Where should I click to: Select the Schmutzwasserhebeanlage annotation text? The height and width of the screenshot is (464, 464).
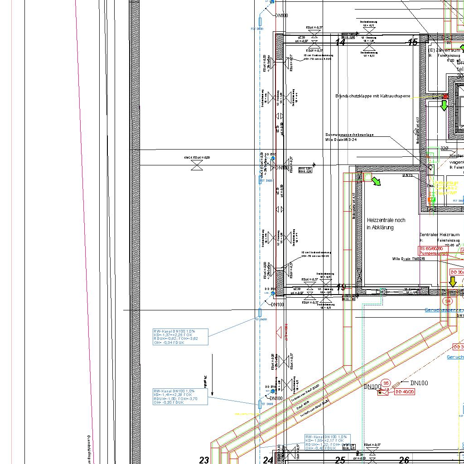(349, 135)
